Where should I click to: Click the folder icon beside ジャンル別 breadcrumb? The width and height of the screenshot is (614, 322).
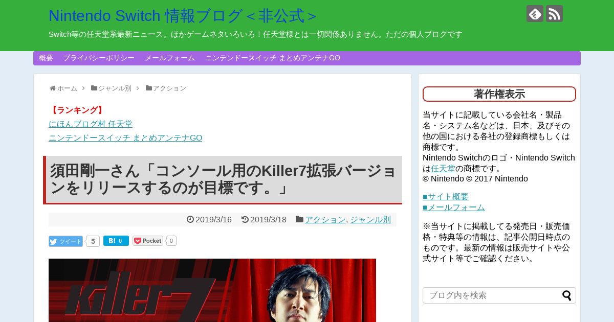click(x=94, y=88)
